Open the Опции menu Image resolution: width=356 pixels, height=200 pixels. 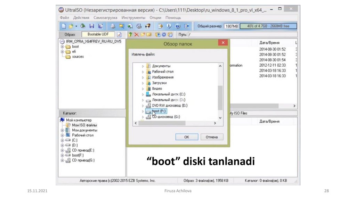[x=155, y=18]
